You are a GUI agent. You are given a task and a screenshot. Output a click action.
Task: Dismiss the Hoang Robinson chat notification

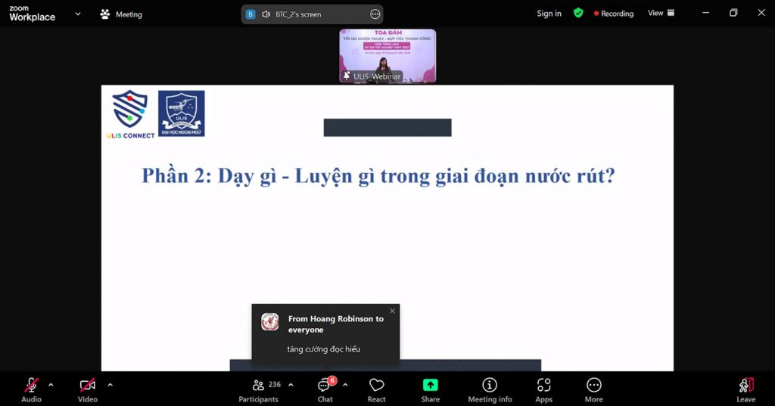[392, 311]
